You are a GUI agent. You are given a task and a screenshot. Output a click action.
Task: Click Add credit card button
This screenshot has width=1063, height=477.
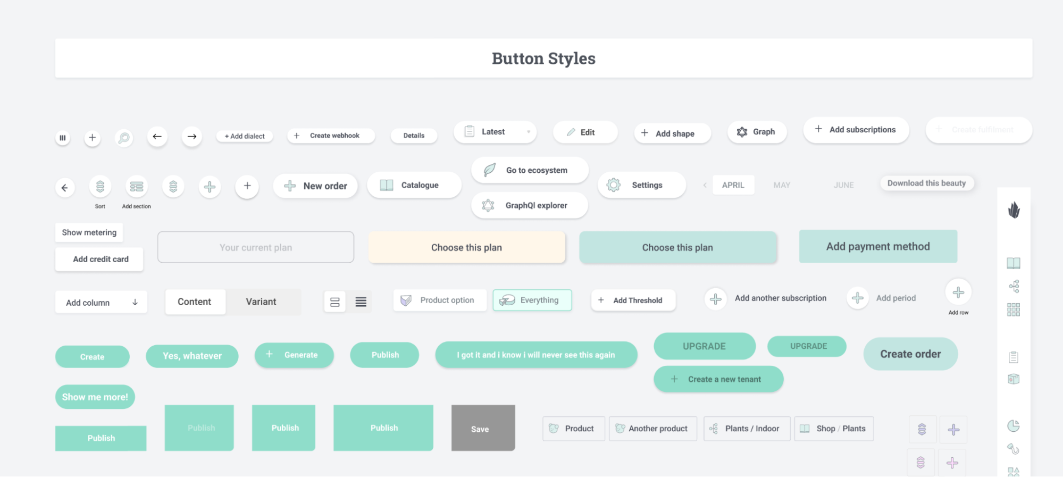pos(99,259)
